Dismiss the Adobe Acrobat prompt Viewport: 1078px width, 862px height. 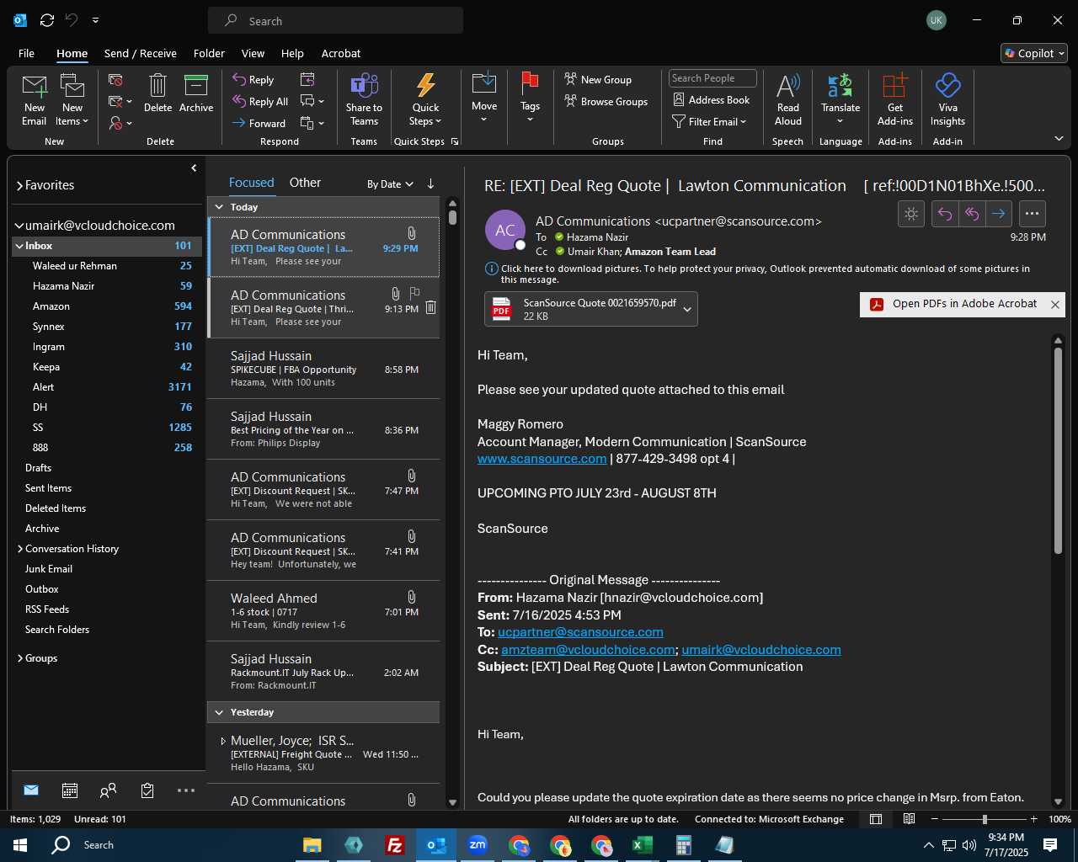(1054, 305)
